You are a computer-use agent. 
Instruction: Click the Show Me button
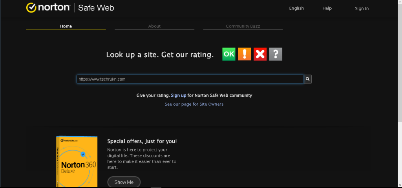(x=124, y=182)
